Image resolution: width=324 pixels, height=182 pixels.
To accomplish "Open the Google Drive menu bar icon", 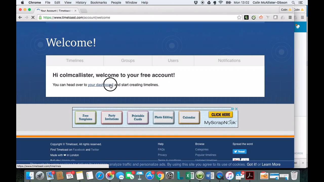I will coord(209,3).
